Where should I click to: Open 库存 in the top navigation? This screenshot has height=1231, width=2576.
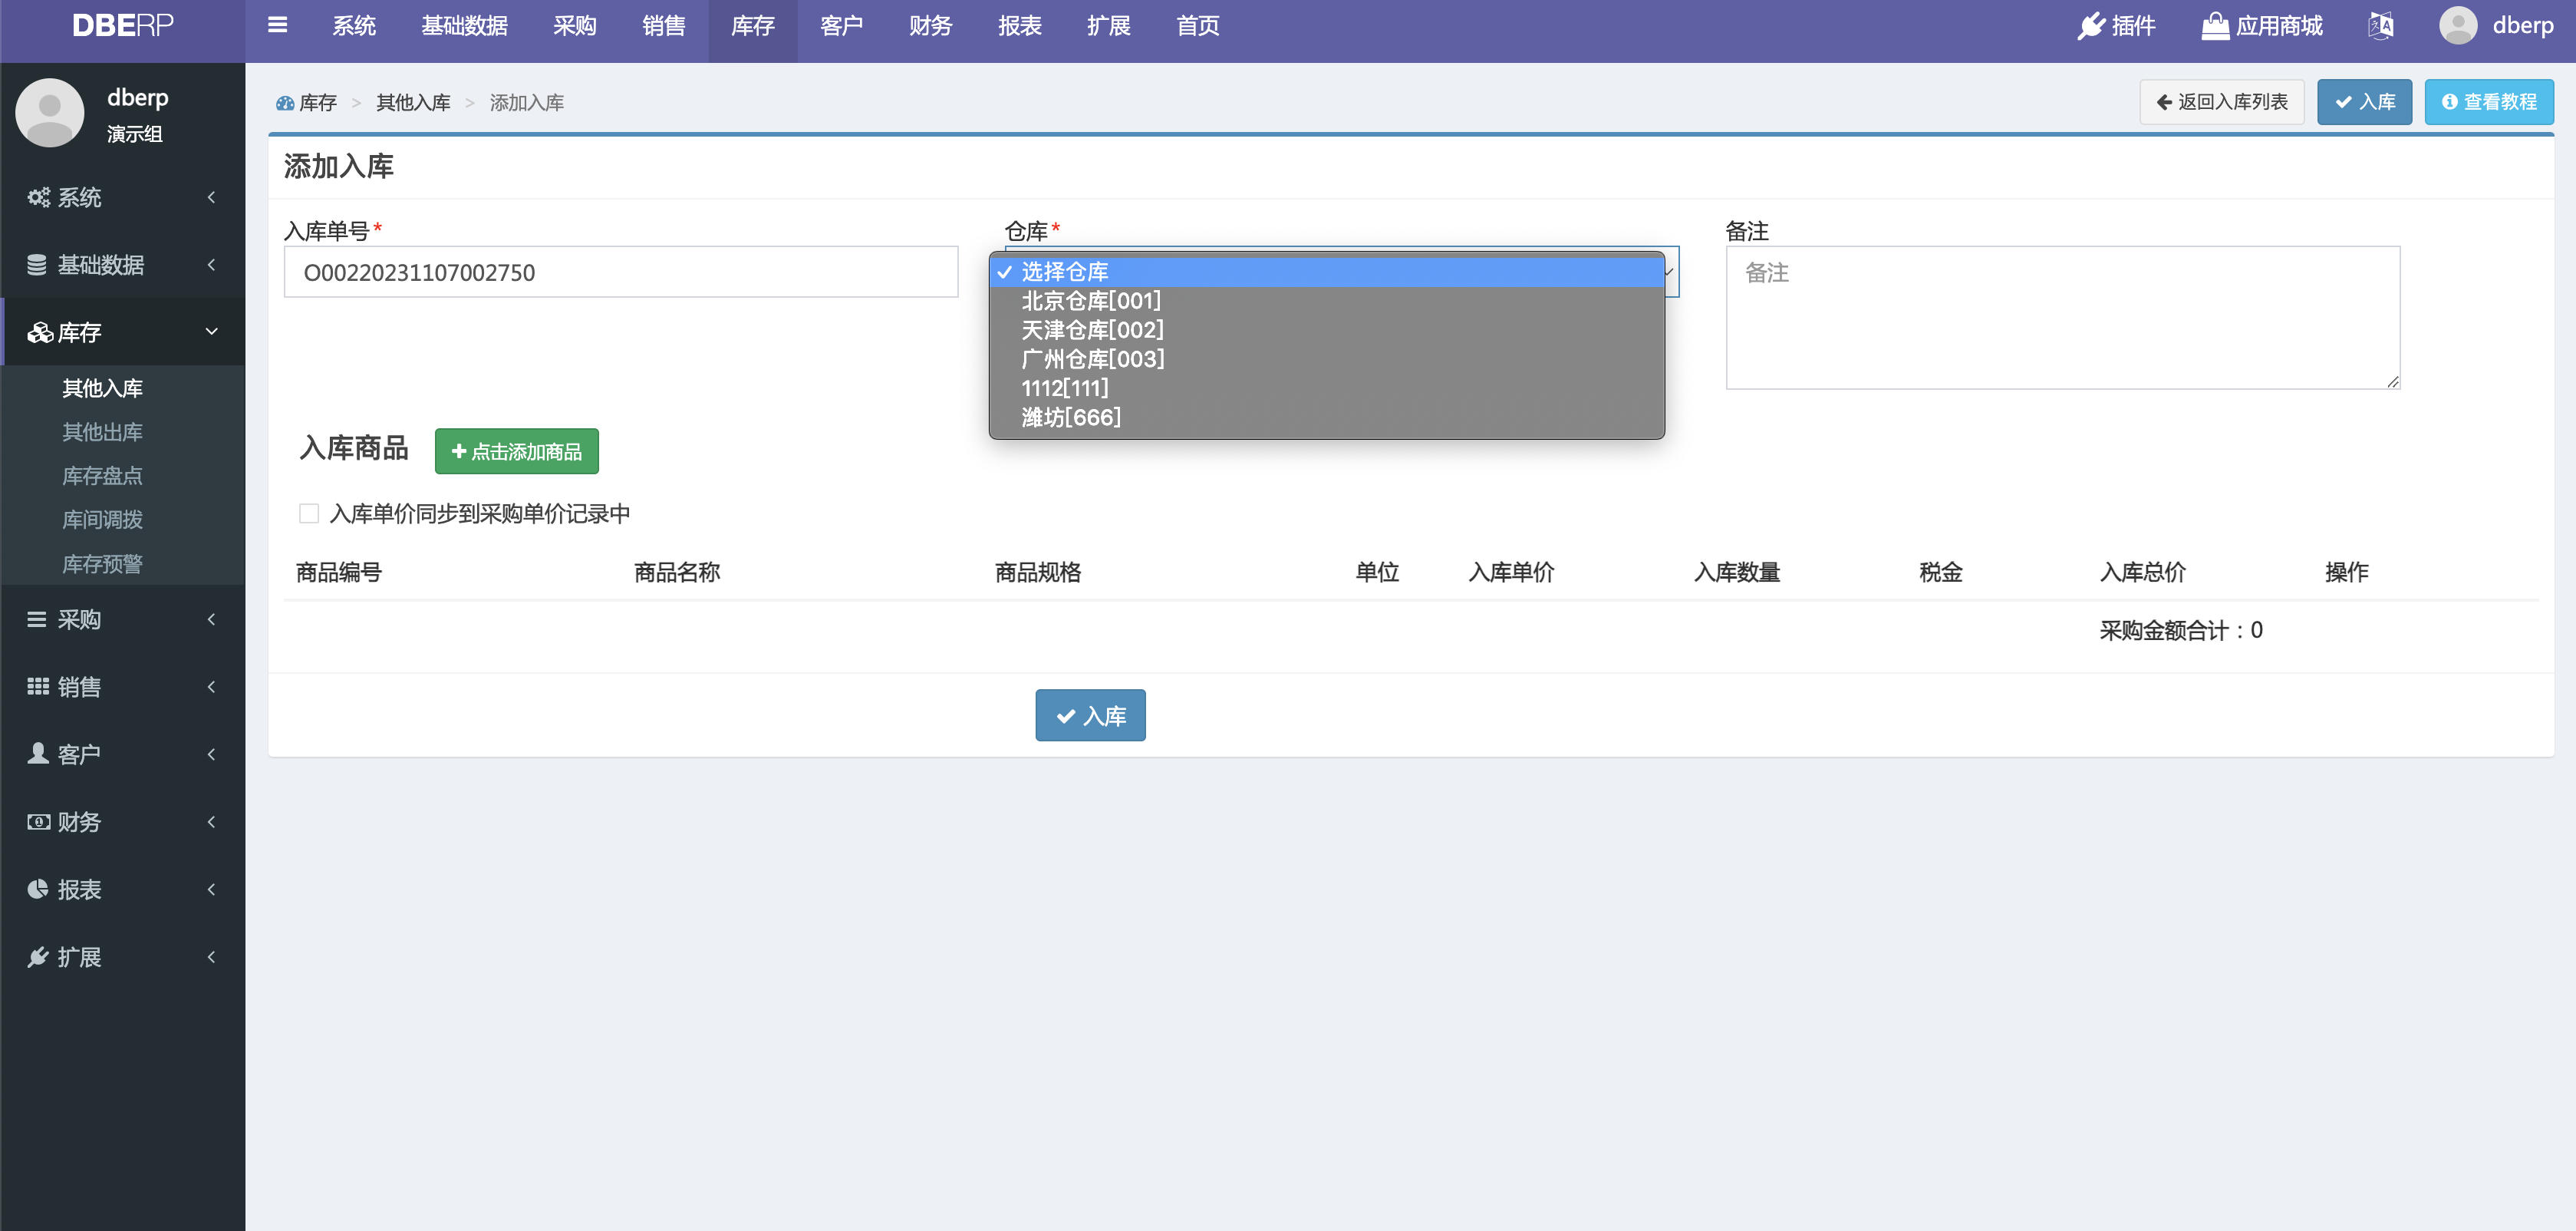pos(753,26)
